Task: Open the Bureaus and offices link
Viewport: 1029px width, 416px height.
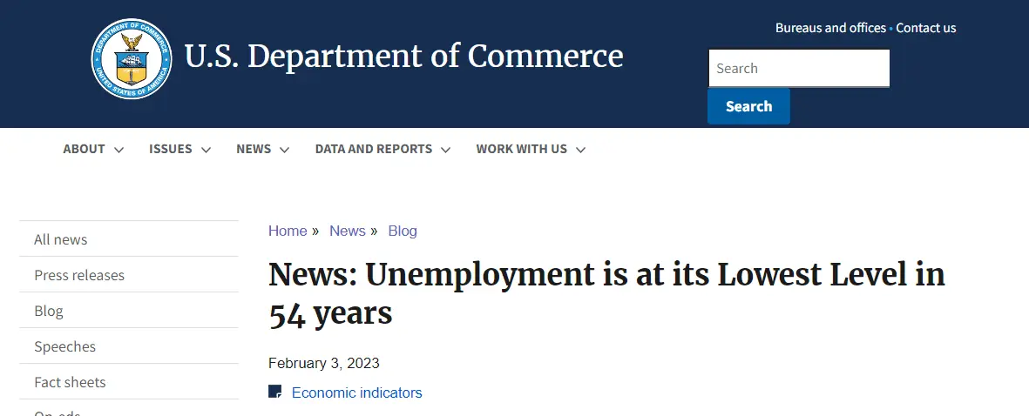Action: coord(830,28)
